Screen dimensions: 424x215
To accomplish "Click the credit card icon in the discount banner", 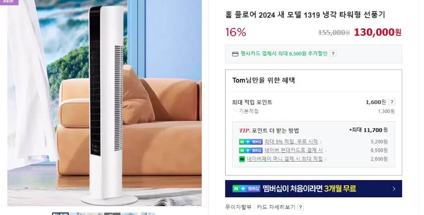I will pyautogui.click(x=235, y=54).
